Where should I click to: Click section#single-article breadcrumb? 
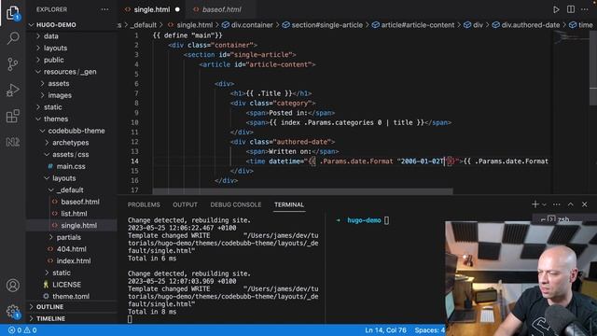point(323,25)
